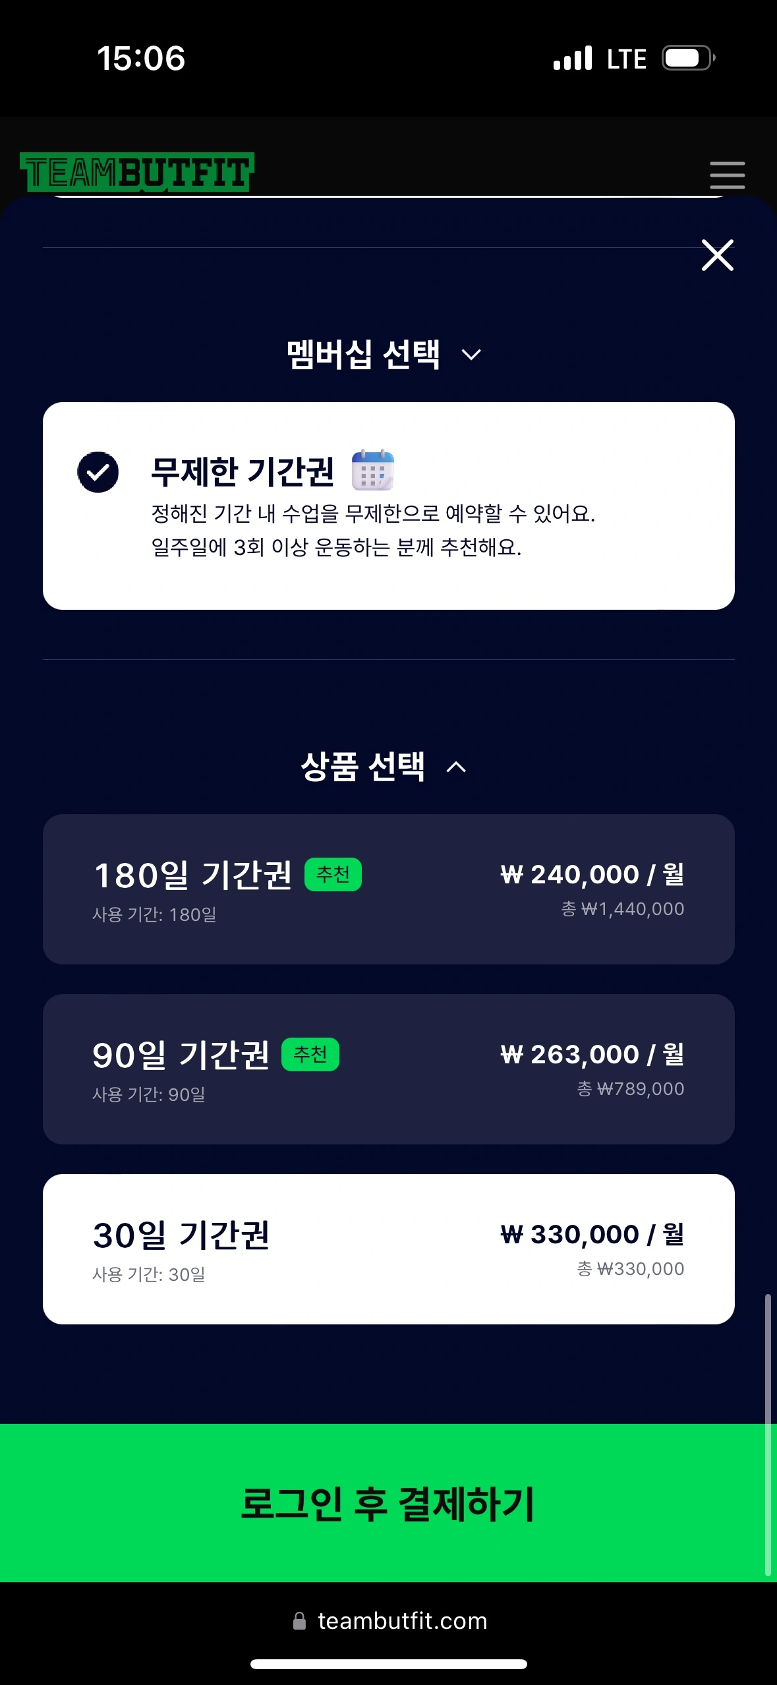Viewport: 777px width, 1685px height.
Task: Tap the TEAMBUTFIT logo
Action: pos(136,173)
